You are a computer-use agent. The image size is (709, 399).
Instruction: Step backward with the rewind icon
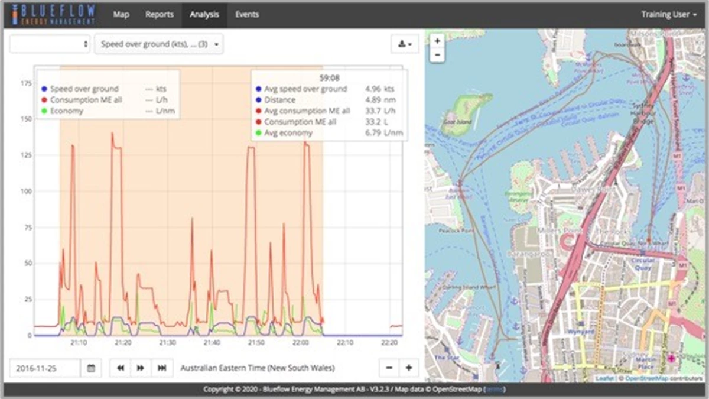coord(121,368)
